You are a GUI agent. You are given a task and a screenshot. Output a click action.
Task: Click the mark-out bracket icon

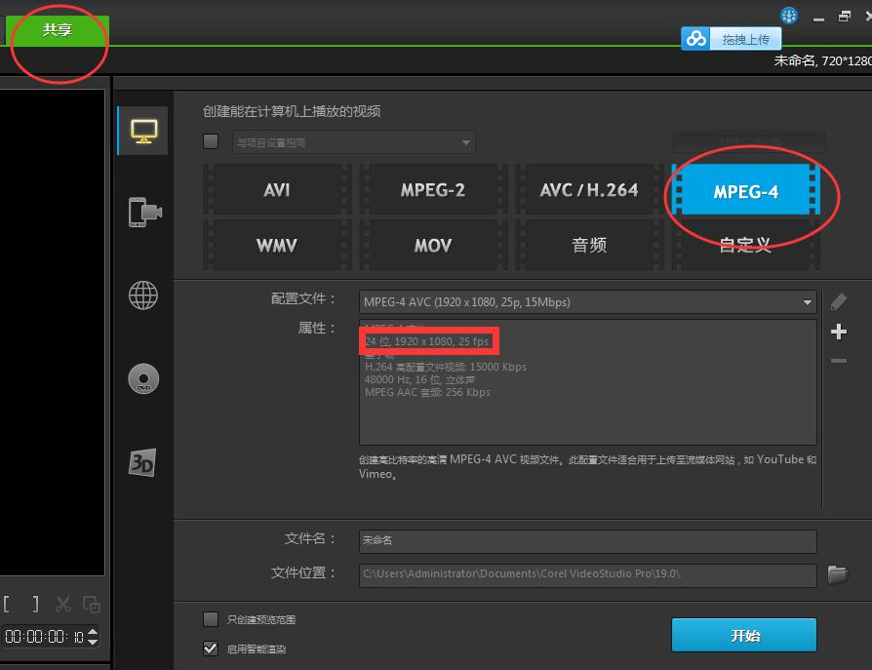(35, 604)
